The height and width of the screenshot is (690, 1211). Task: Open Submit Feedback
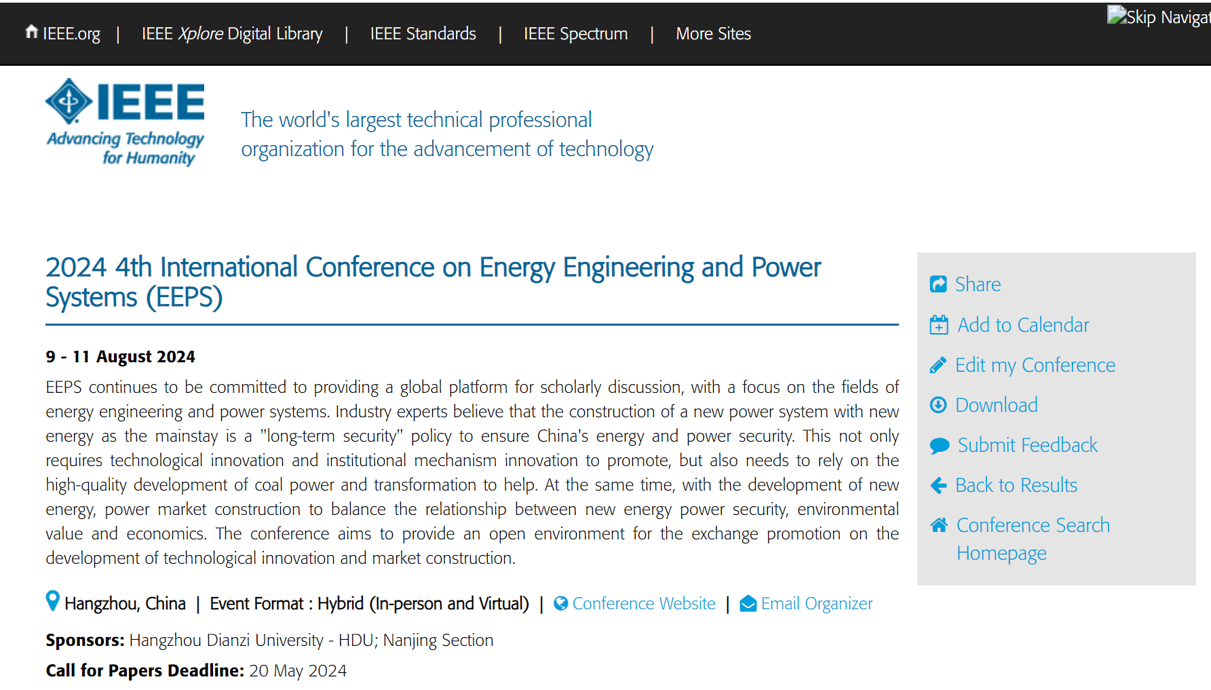pos(1027,445)
